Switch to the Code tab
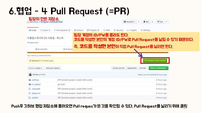This screenshot has width=202, height=113. (x=33, y=30)
